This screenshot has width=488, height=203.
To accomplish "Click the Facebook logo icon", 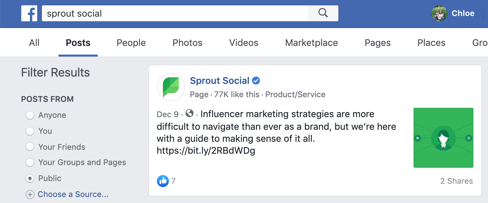I will click(x=29, y=14).
